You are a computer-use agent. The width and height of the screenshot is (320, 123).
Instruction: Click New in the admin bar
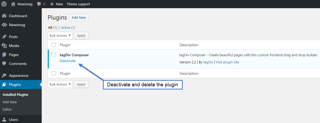pos(59,4)
